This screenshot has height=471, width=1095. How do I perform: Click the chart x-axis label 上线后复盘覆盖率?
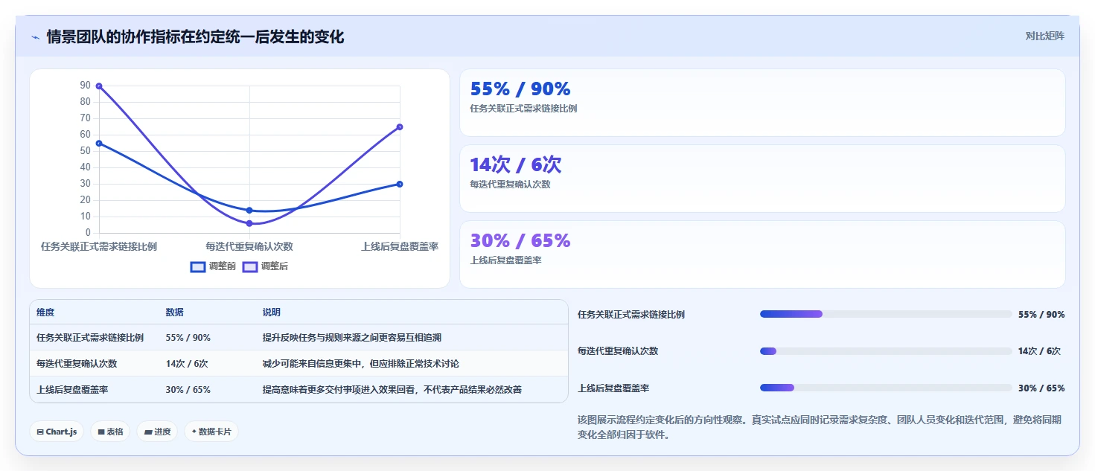[400, 246]
